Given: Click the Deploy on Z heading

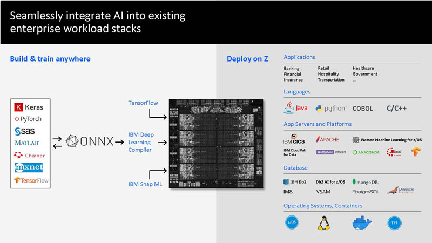Looking at the screenshot, I should [x=247, y=59].
